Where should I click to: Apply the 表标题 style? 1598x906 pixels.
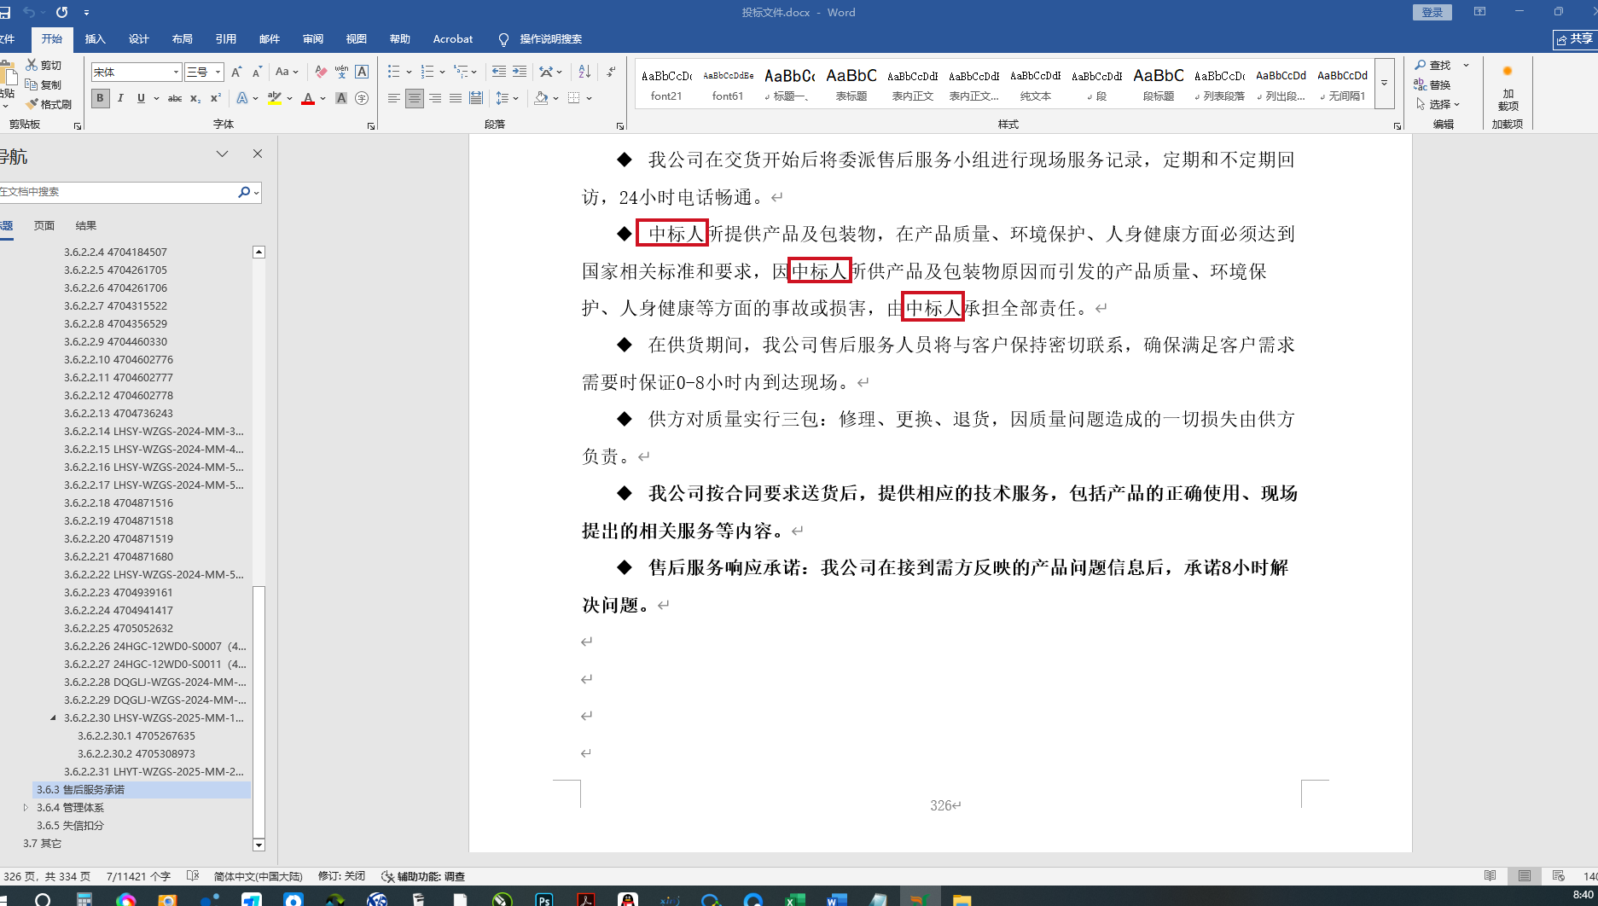point(851,84)
